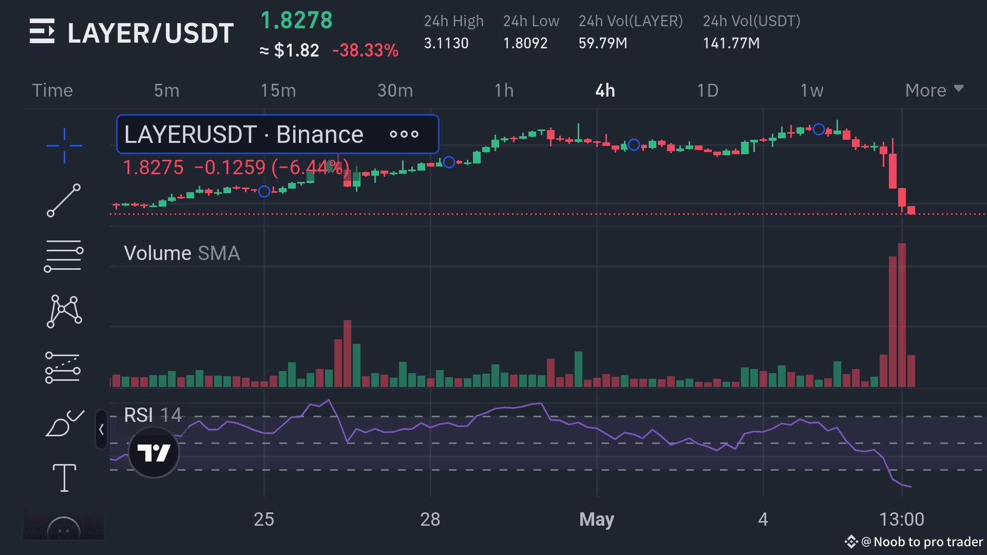Open LAYERUSDT legend more options dots

(404, 135)
